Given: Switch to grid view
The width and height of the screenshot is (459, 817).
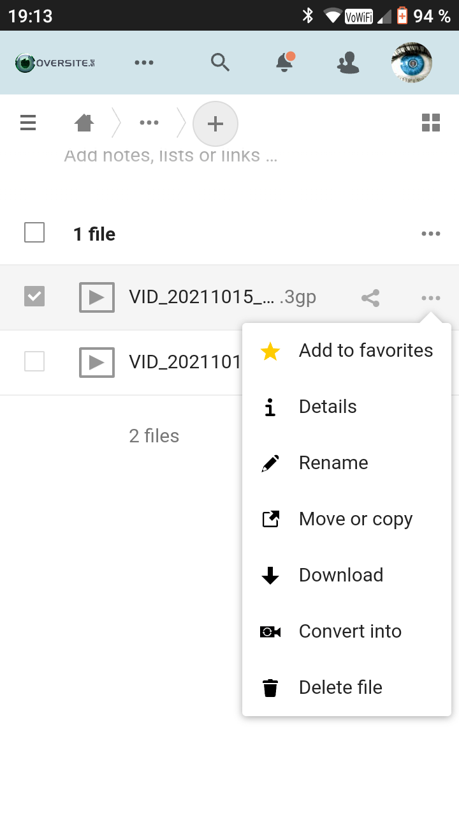Looking at the screenshot, I should pos(431,123).
